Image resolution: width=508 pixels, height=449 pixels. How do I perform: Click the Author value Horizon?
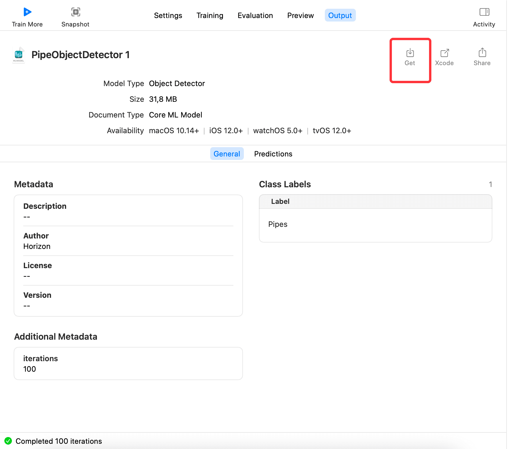click(x=37, y=246)
